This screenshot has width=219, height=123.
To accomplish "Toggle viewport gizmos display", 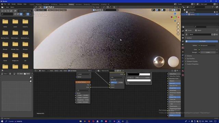I will (157, 10).
